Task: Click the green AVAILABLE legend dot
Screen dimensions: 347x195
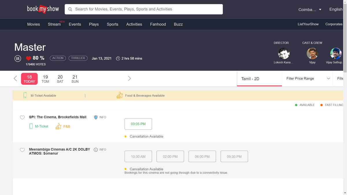Action: (296, 105)
